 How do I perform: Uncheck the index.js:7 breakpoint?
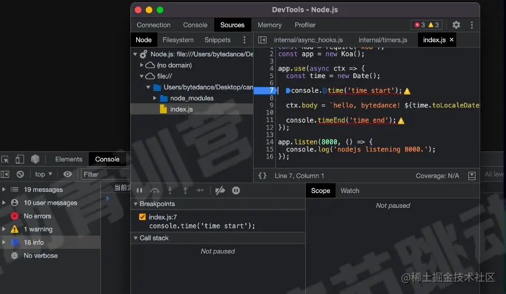tap(142, 217)
